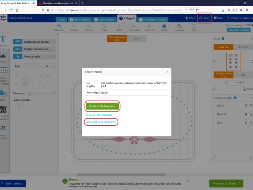Image resolution: width=253 pixels, height=190 pixels.
Task: Click the Ime projekta filename input field
Action: point(127,93)
